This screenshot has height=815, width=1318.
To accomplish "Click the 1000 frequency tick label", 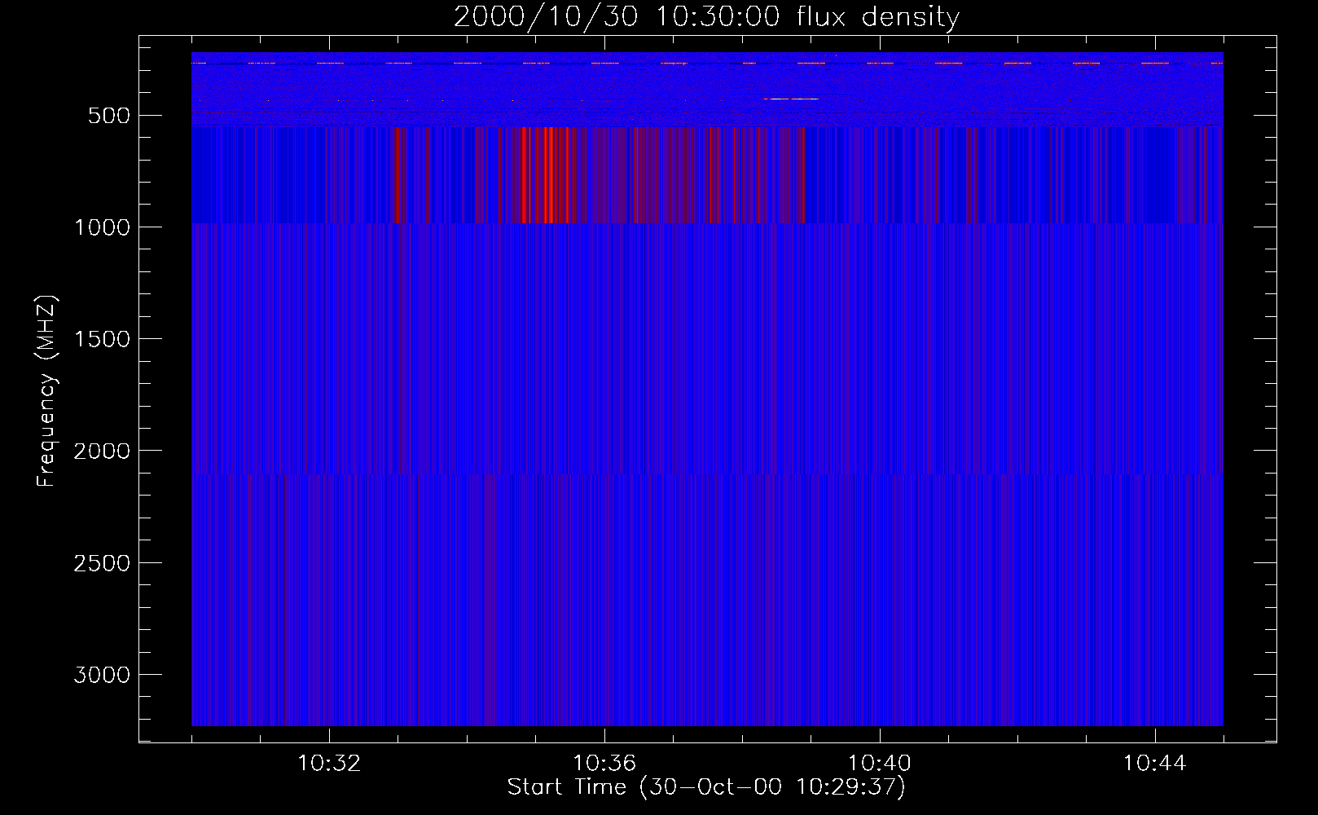I will click(102, 227).
